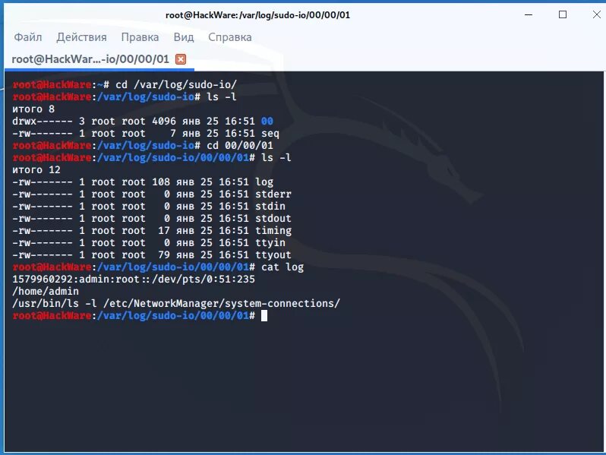Open the Вид menu
This screenshot has width=606, height=455.
coord(184,37)
